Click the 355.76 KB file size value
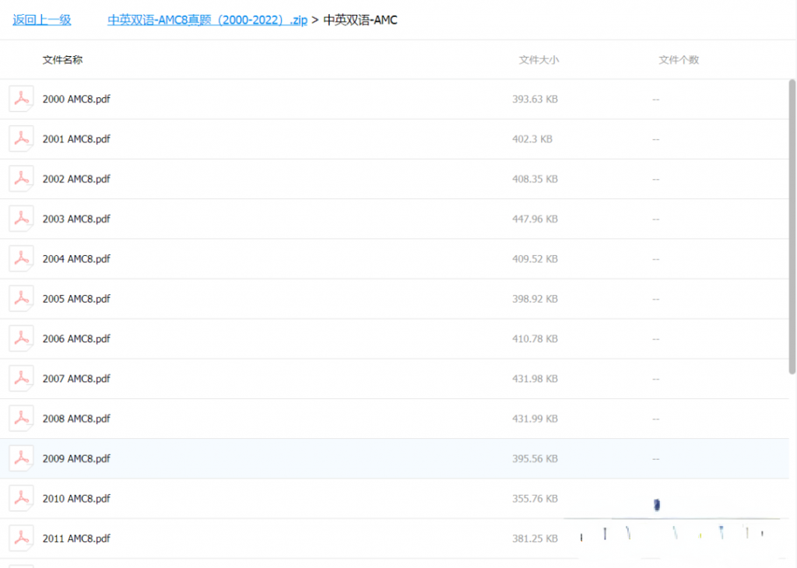 coord(535,499)
